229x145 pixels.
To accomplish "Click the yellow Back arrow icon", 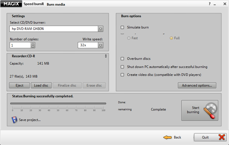I will [x=167, y=137].
